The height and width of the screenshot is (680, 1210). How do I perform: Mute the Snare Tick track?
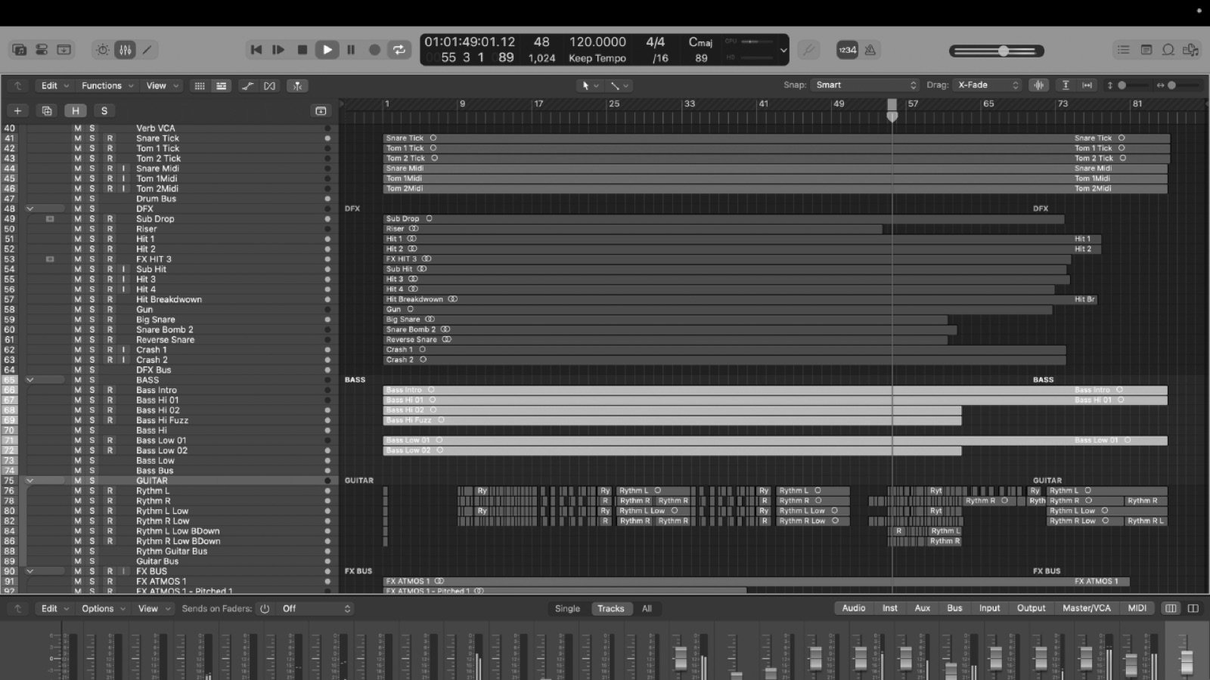pyautogui.click(x=78, y=138)
